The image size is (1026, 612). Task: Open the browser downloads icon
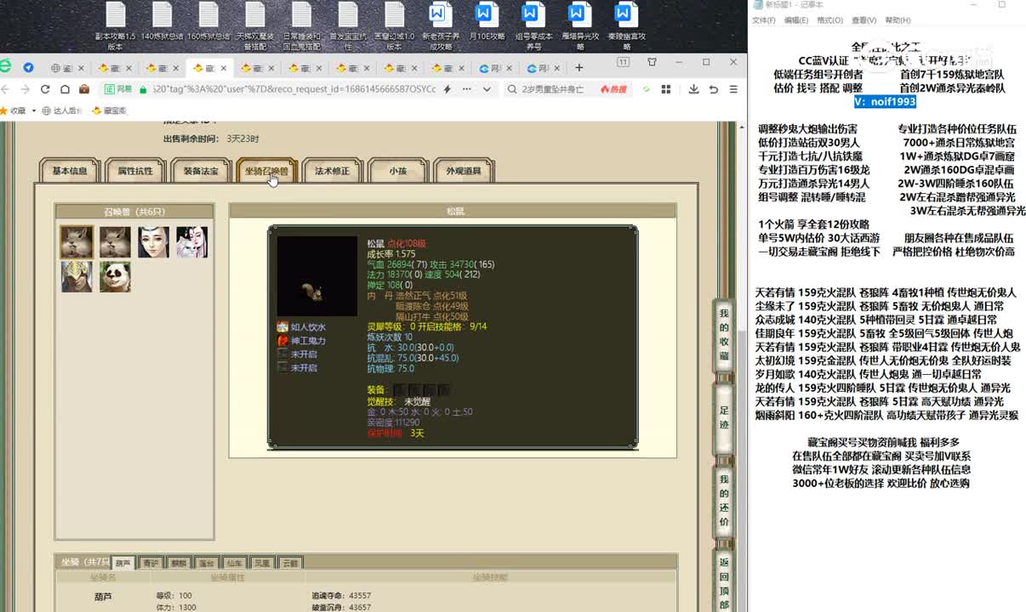693,89
